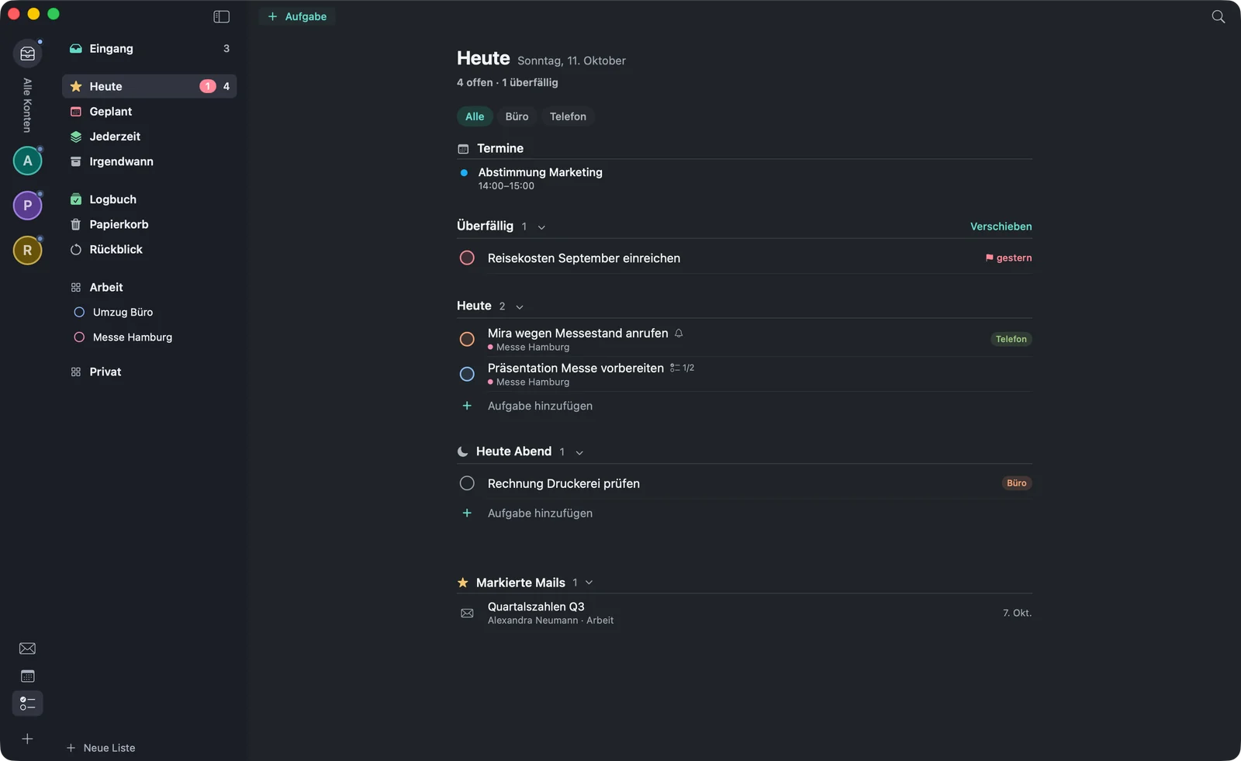1241x761 pixels.
Task: Switch to account avatar R
Action: (27, 251)
